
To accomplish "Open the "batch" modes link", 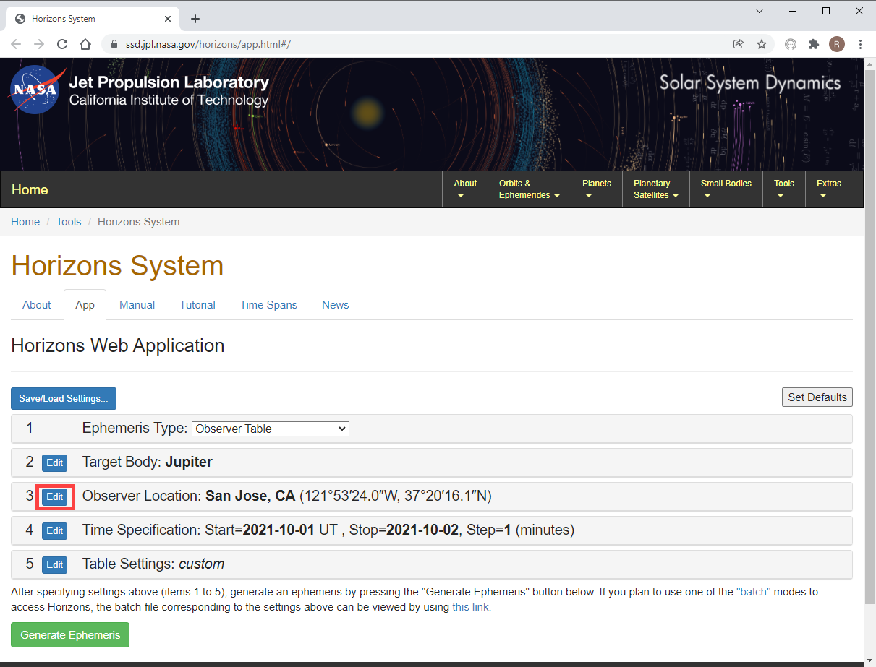I will click(754, 592).
